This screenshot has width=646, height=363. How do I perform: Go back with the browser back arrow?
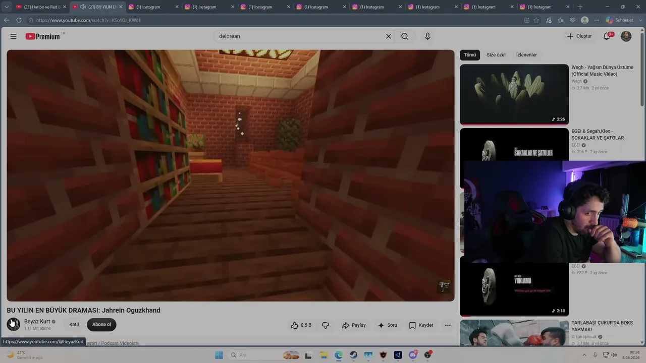[x=7, y=20]
